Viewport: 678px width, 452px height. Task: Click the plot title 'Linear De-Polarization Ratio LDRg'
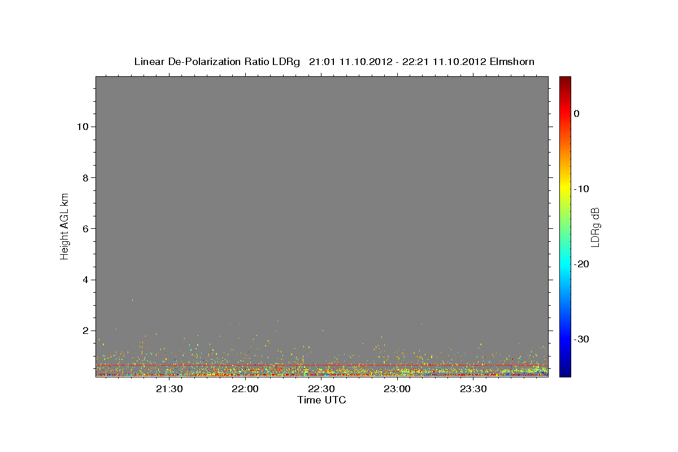pos(218,62)
